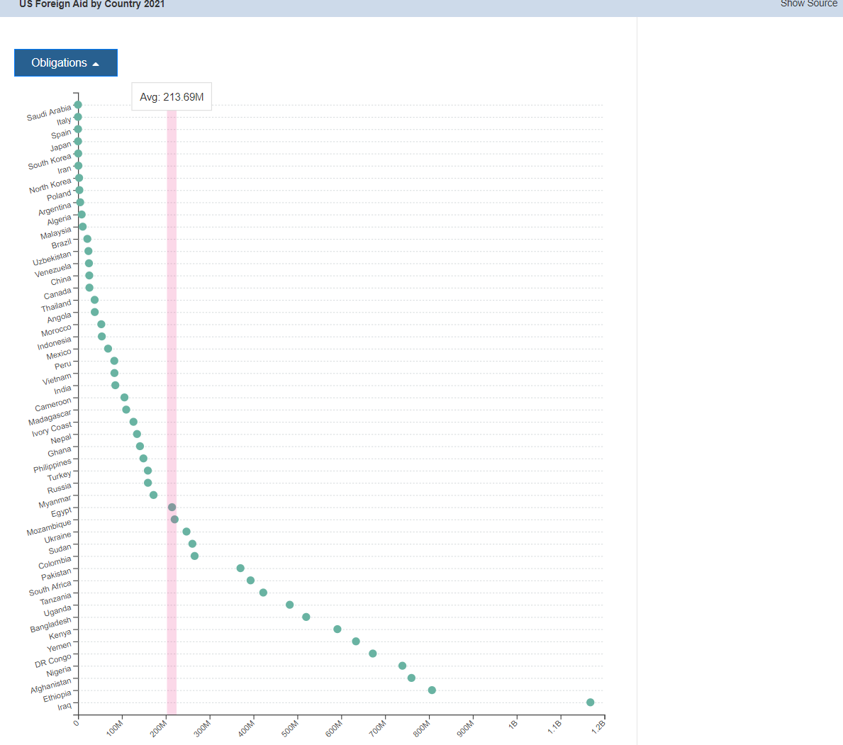Click the Argentina axis label
This screenshot has width=843, height=745.
pyautogui.click(x=55, y=209)
